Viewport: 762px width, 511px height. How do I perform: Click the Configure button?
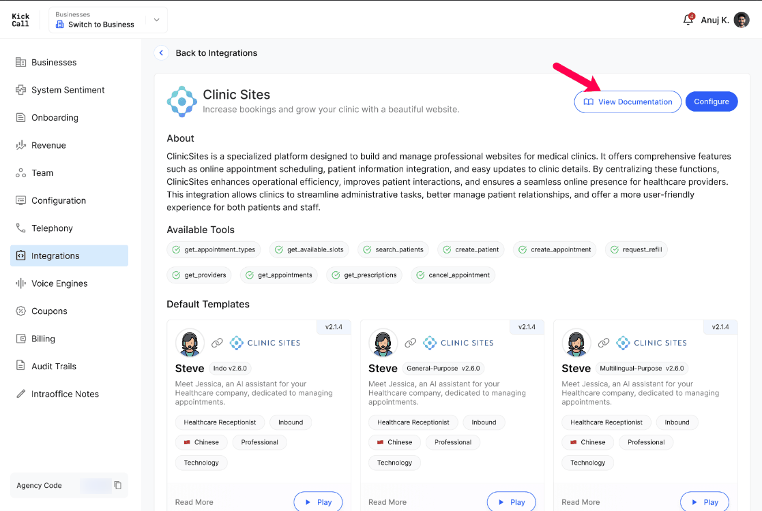click(712, 102)
